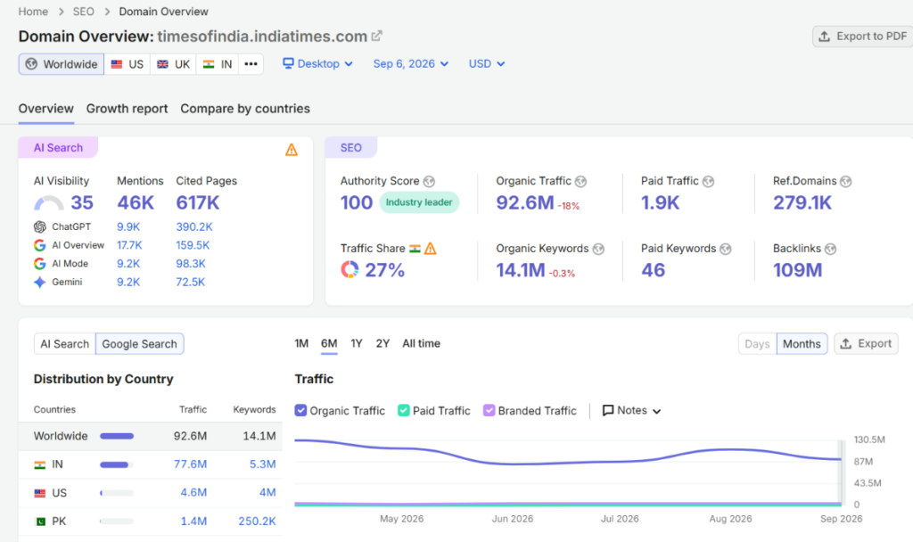Click the chart Export button

(x=867, y=344)
